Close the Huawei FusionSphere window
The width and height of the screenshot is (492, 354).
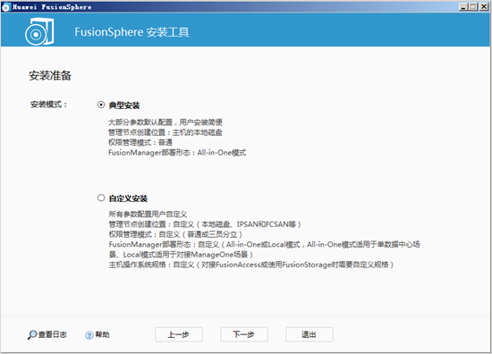tap(484, 6)
